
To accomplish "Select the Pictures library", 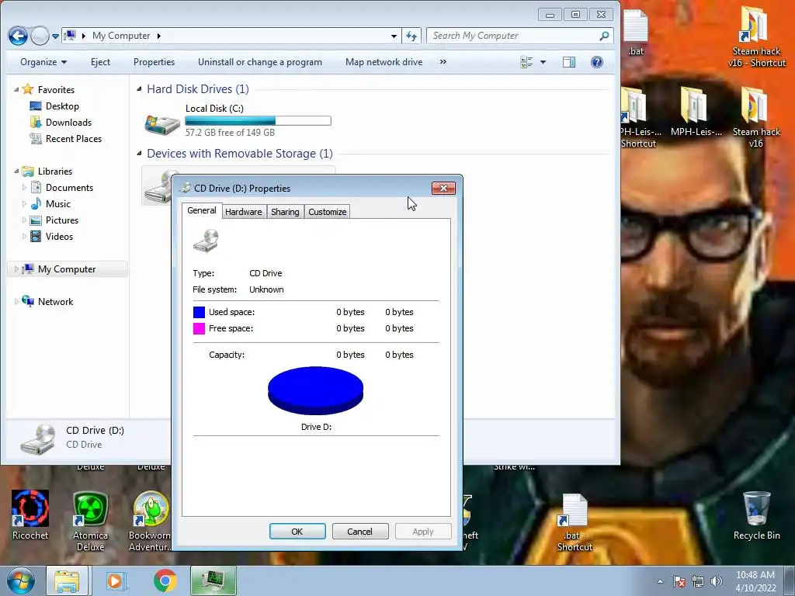I will 62,220.
